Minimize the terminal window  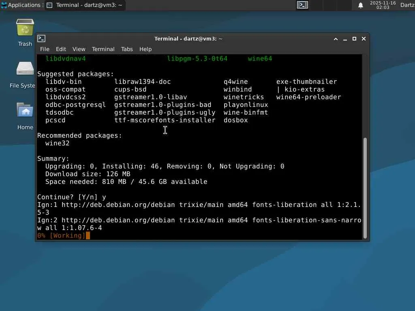point(345,39)
